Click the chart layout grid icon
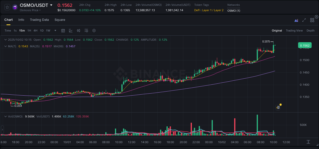The height and width of the screenshot is (149, 319). click(x=312, y=20)
